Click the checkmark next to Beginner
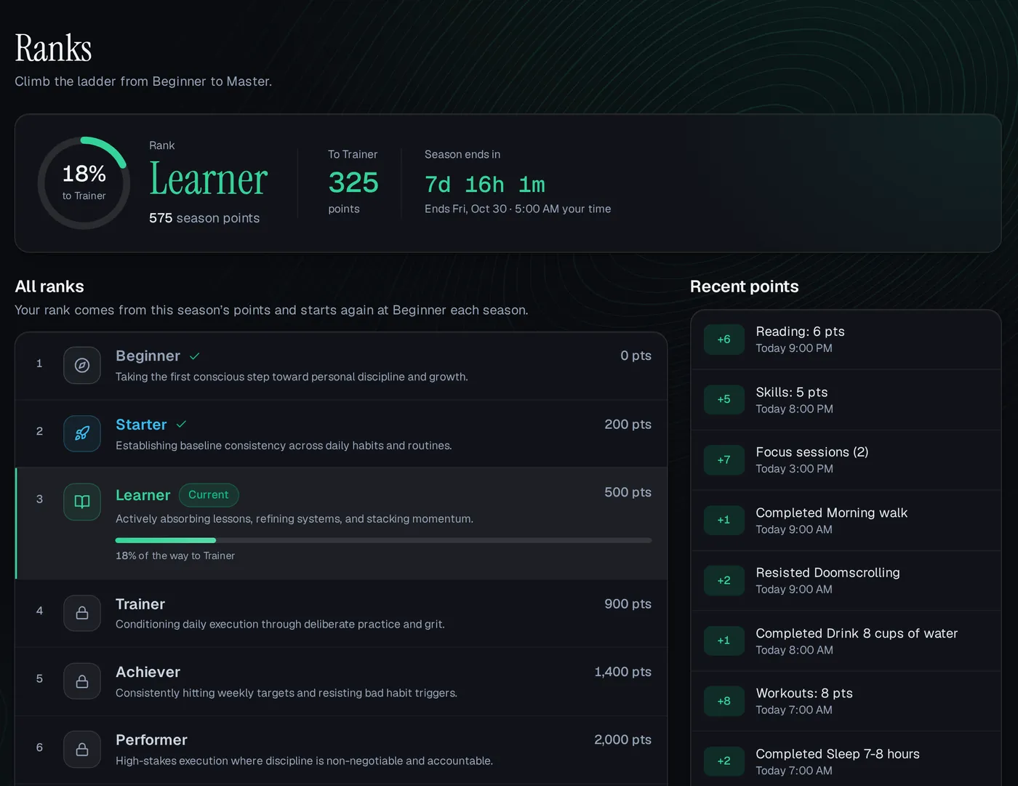The image size is (1018, 786). (x=195, y=356)
